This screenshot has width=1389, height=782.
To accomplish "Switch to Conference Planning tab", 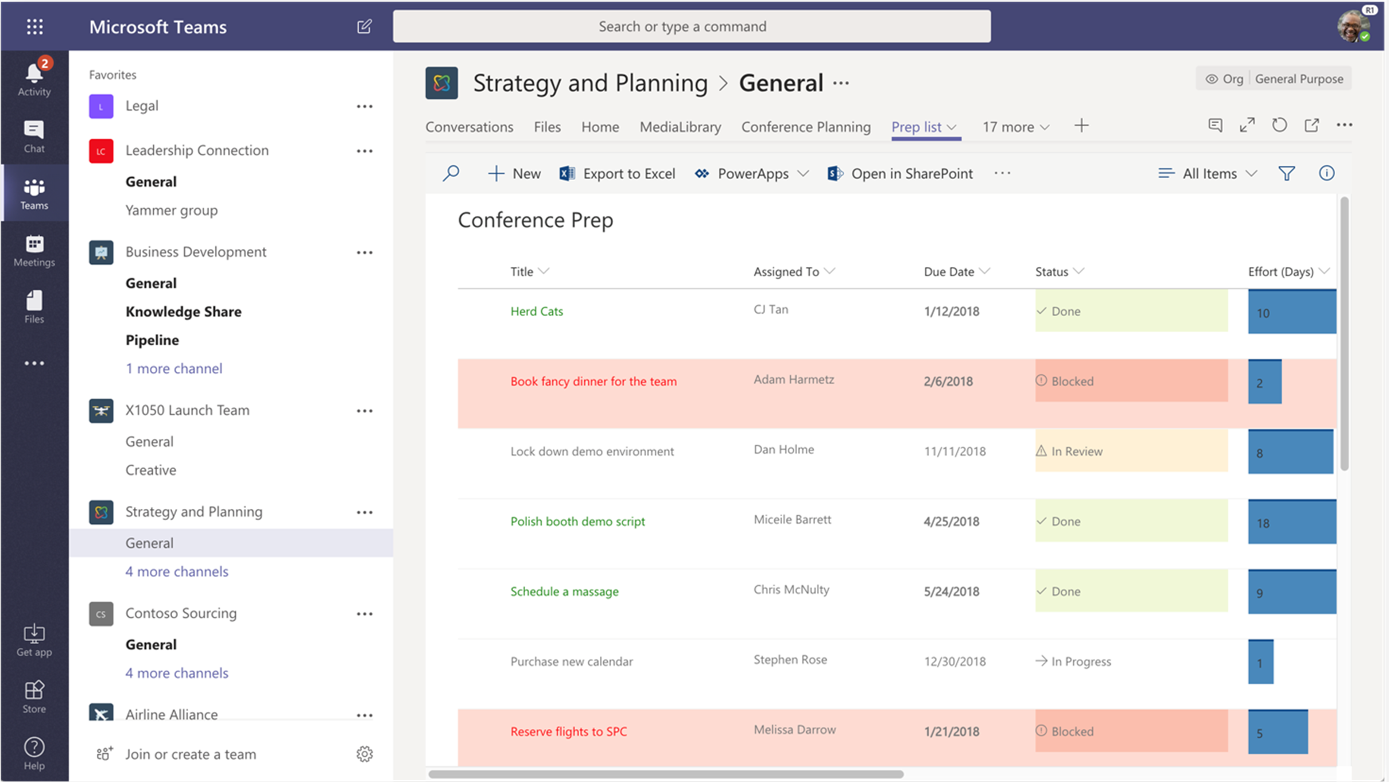I will click(806, 125).
